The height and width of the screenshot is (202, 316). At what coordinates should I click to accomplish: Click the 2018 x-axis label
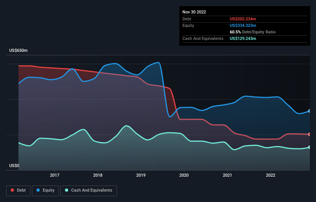click(x=98, y=175)
